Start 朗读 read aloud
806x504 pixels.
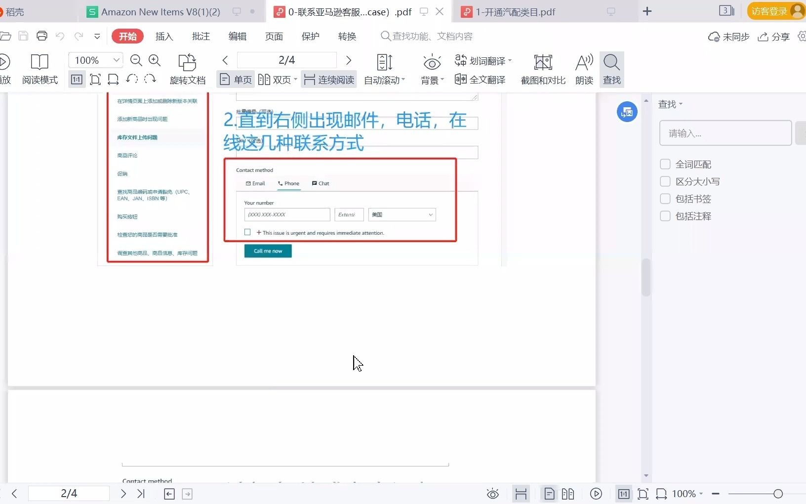point(584,69)
